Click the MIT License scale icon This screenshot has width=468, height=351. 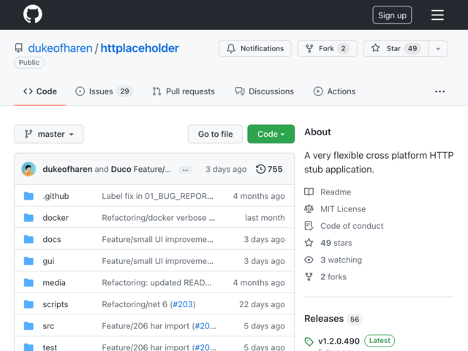[x=309, y=208]
